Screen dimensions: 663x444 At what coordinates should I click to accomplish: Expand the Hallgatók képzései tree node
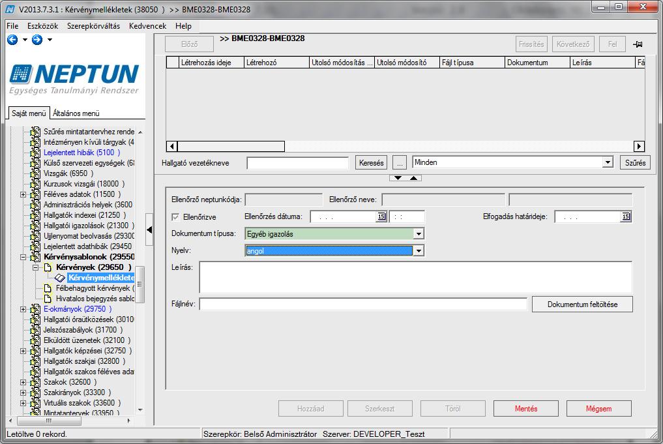point(23,351)
